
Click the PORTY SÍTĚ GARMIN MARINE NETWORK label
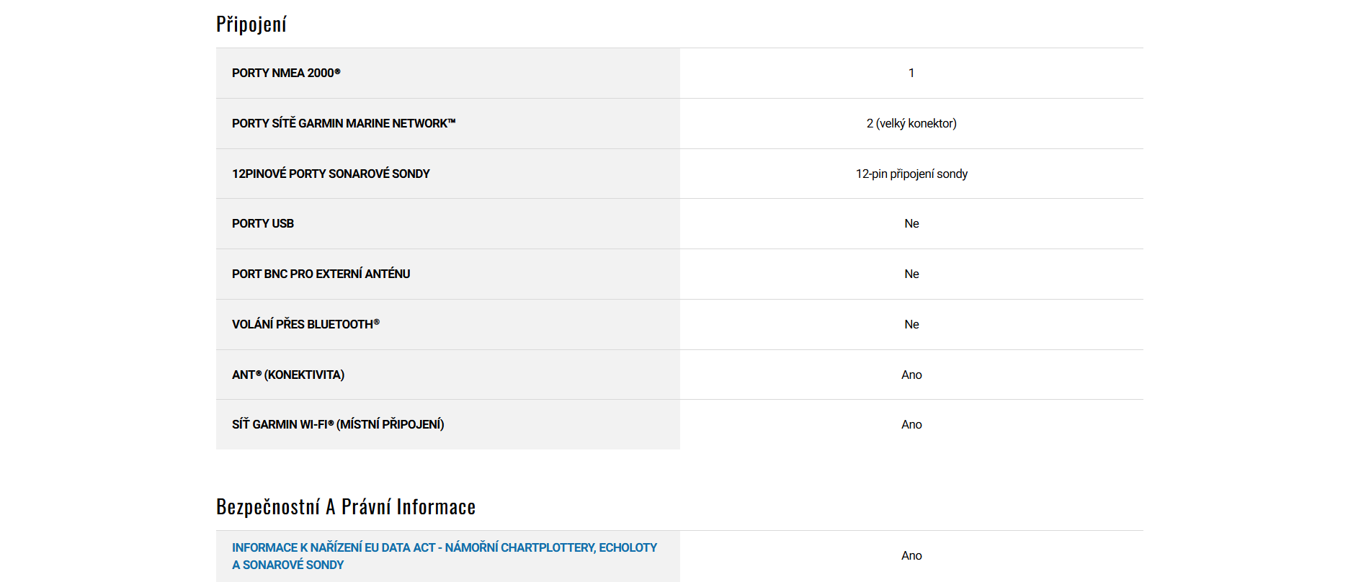(344, 123)
